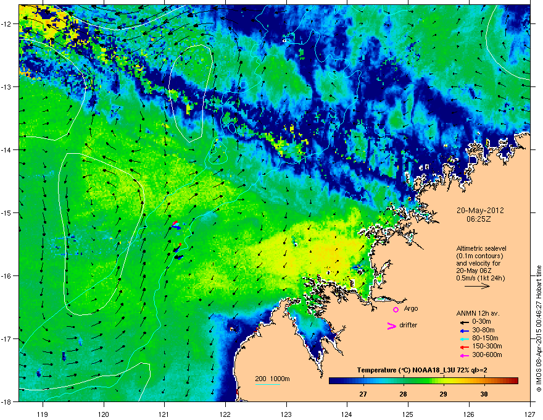
Task: Click the Argo legend label
Action: (411, 308)
